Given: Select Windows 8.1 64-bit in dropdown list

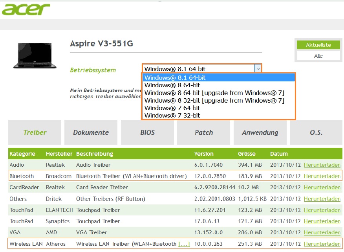Looking at the screenshot, I should (x=219, y=77).
